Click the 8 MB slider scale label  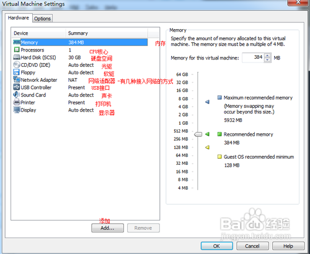tap(183, 180)
